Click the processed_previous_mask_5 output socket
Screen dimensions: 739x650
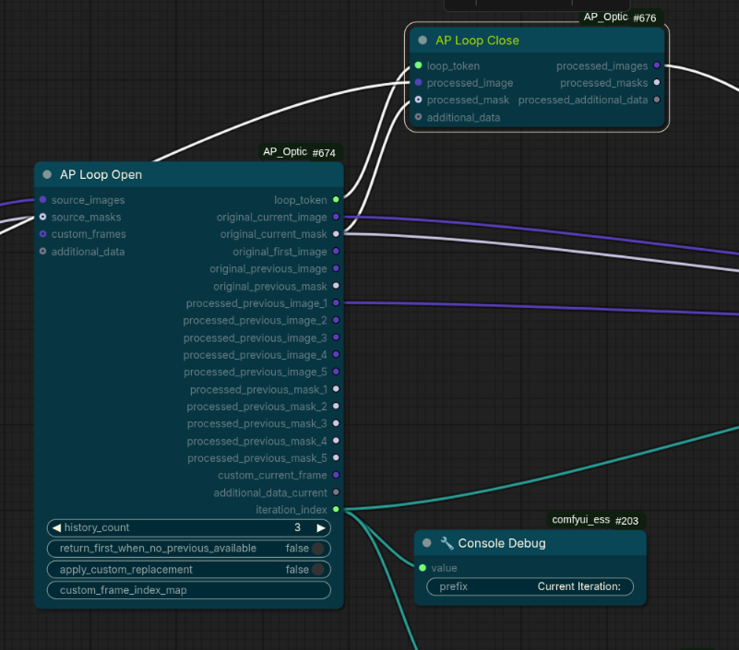(336, 458)
